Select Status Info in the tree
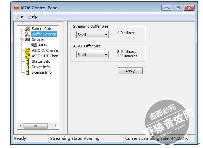This screenshot has width=203, height=148. 41,61
